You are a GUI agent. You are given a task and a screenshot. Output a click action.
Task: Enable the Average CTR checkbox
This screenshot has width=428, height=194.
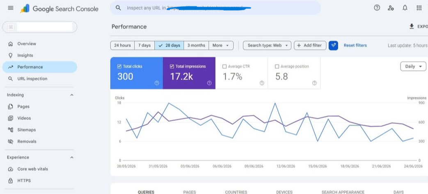click(x=224, y=66)
